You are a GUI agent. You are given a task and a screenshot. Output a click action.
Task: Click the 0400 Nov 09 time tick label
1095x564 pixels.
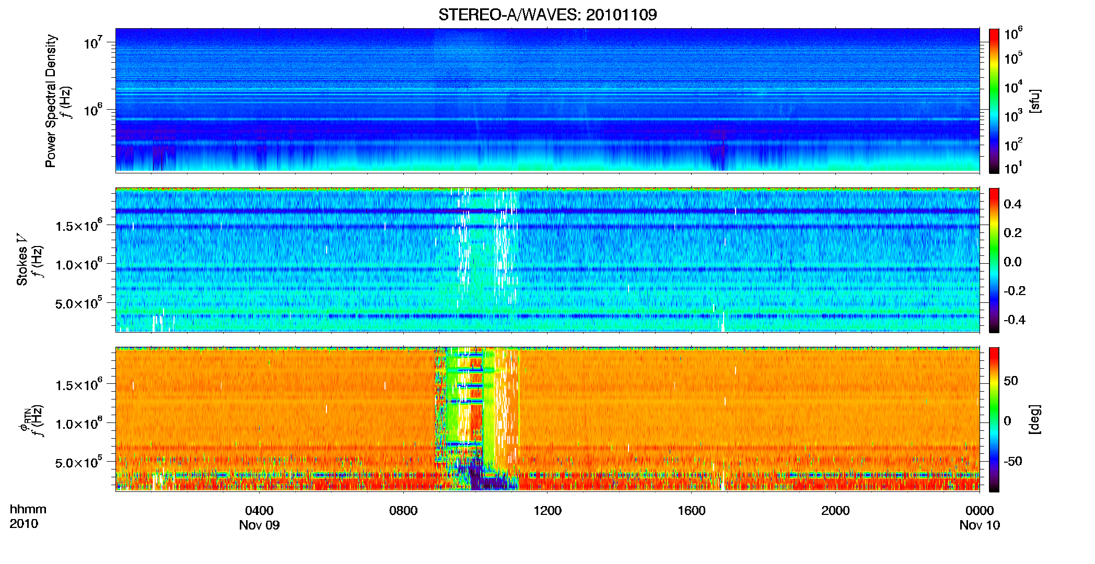[259, 518]
